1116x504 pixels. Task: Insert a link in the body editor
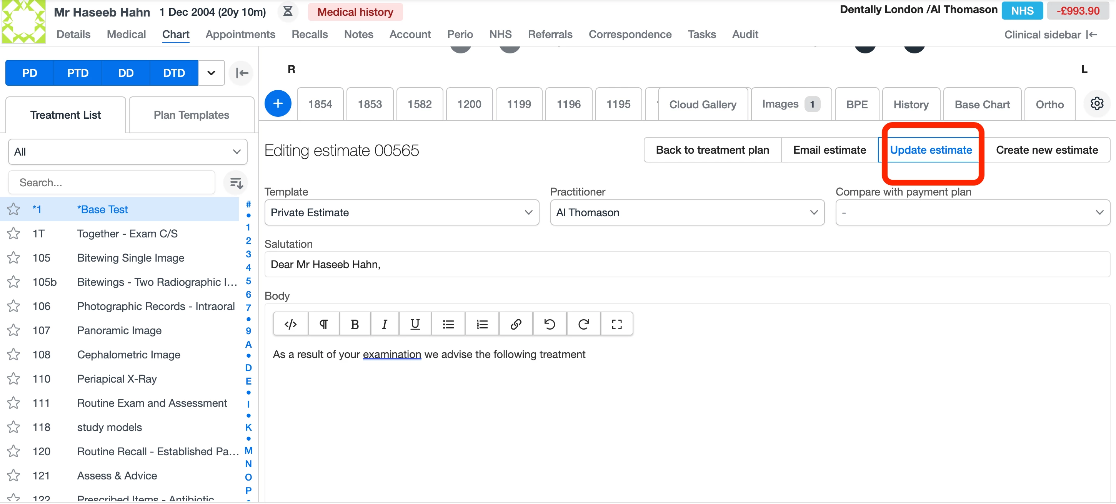click(x=516, y=324)
